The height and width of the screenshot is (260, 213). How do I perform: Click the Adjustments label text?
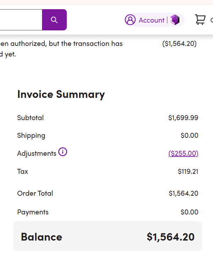click(x=36, y=153)
